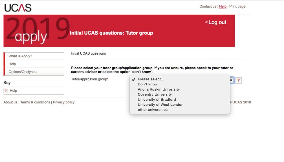Viewport: 284px width, 162px height.
Task: Click the question mark icon under Key
Action: [6, 91]
